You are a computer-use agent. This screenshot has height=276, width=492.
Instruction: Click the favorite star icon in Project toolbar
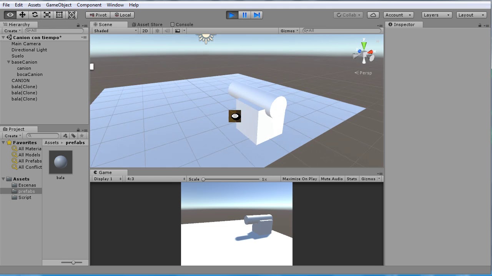click(x=82, y=136)
